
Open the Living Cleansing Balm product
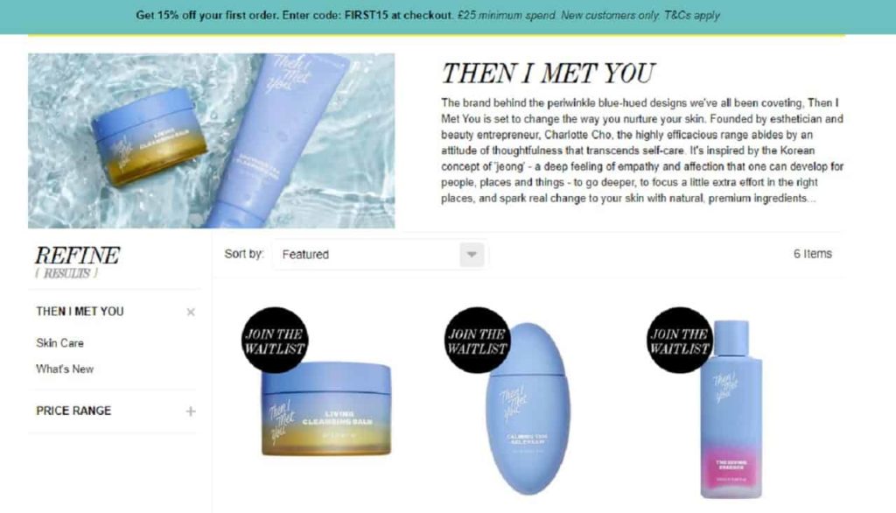coord(326,408)
